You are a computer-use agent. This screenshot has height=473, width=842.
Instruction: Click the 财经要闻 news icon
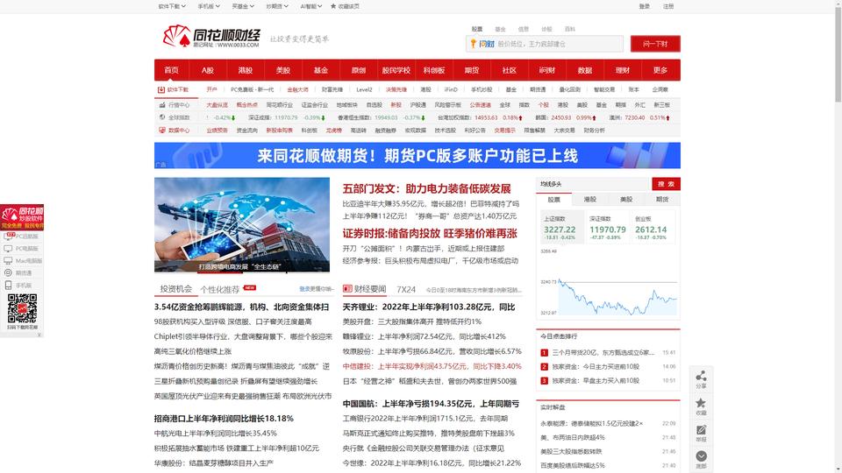coord(347,289)
